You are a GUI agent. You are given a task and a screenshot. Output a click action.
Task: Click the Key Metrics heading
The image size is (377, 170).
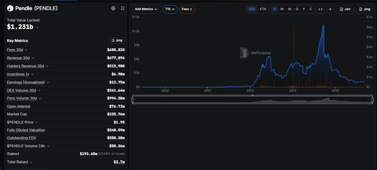coord(17,41)
